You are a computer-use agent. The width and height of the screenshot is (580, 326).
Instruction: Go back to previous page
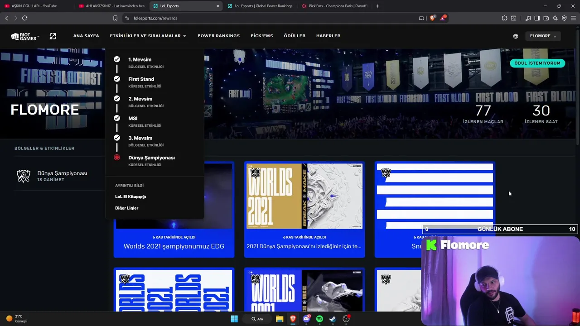pos(6,18)
